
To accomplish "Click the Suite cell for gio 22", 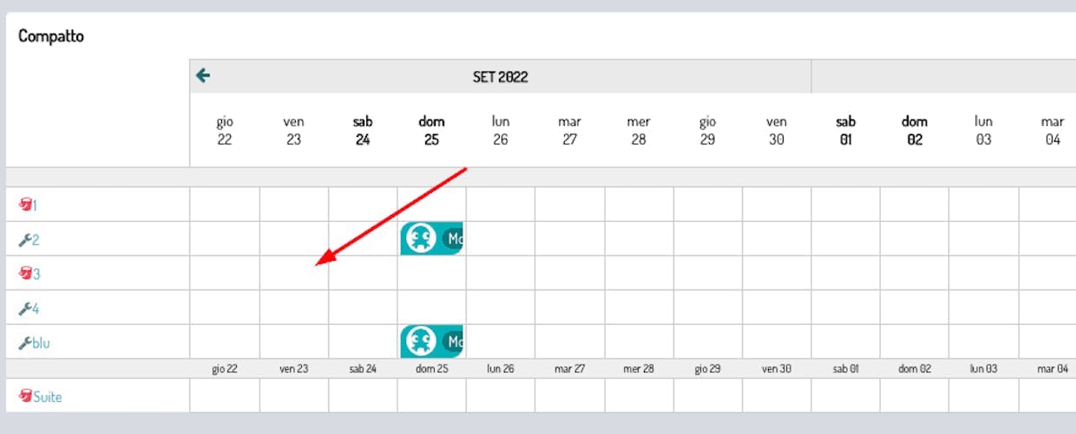I will point(225,395).
